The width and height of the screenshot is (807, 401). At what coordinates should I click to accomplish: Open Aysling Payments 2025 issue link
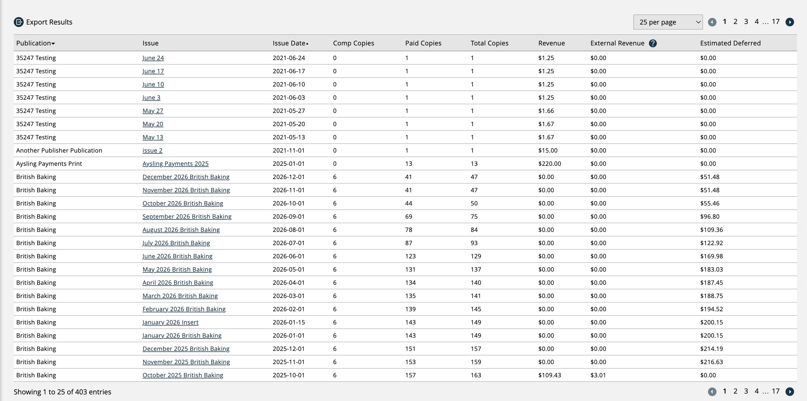[x=175, y=164]
